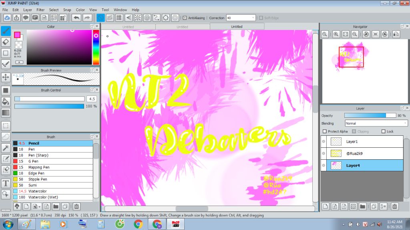The height and width of the screenshot is (230, 410).
Task: Select the Watercolor (Wet) brush
Action: [52, 197]
